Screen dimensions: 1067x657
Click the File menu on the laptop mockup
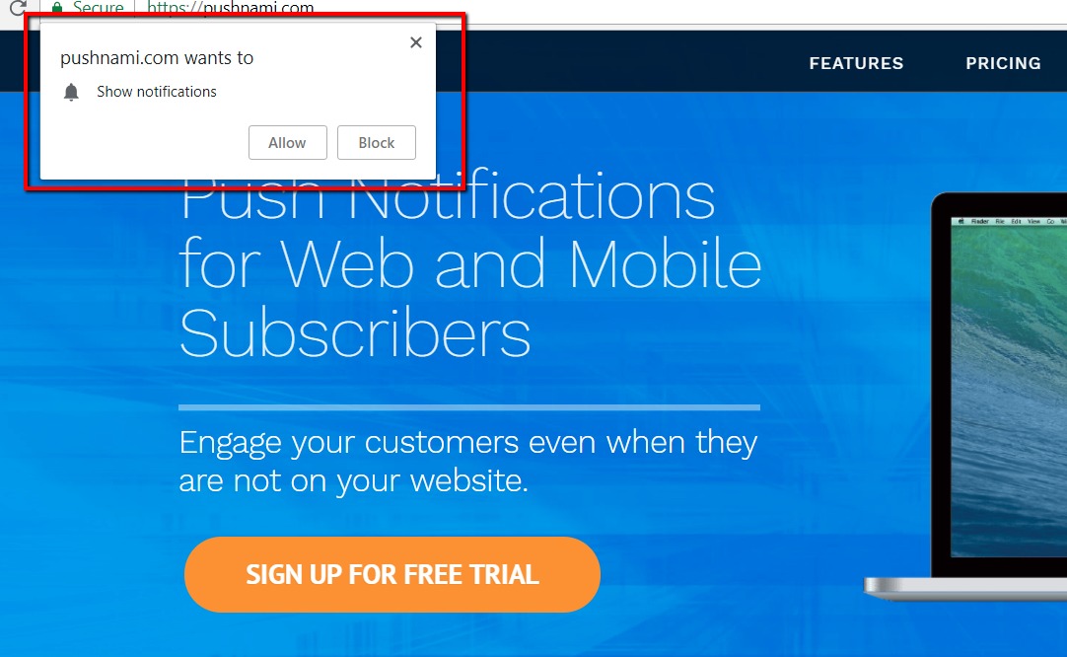tap(1000, 221)
